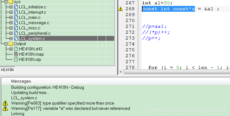230x116 pixels.
Task: Expand the LCL_peripheral.c tree node
Action: (11, 33)
